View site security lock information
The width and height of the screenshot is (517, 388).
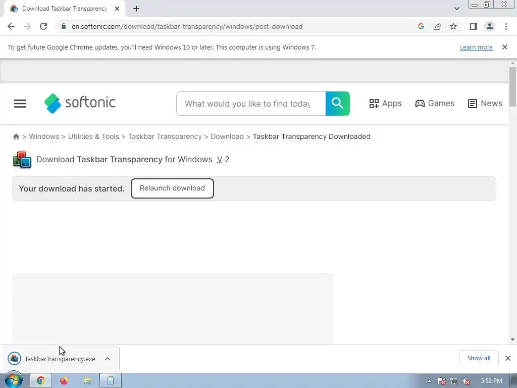64,26
